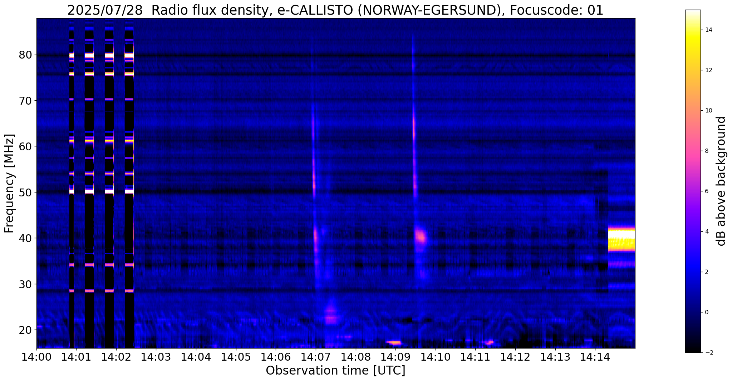Click the colorbar tick label 6

706,191
